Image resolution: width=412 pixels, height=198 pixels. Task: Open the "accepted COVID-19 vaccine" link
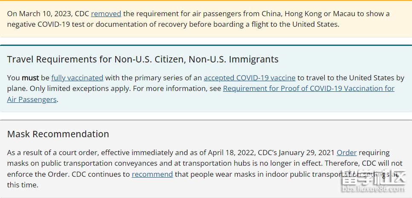coord(250,78)
